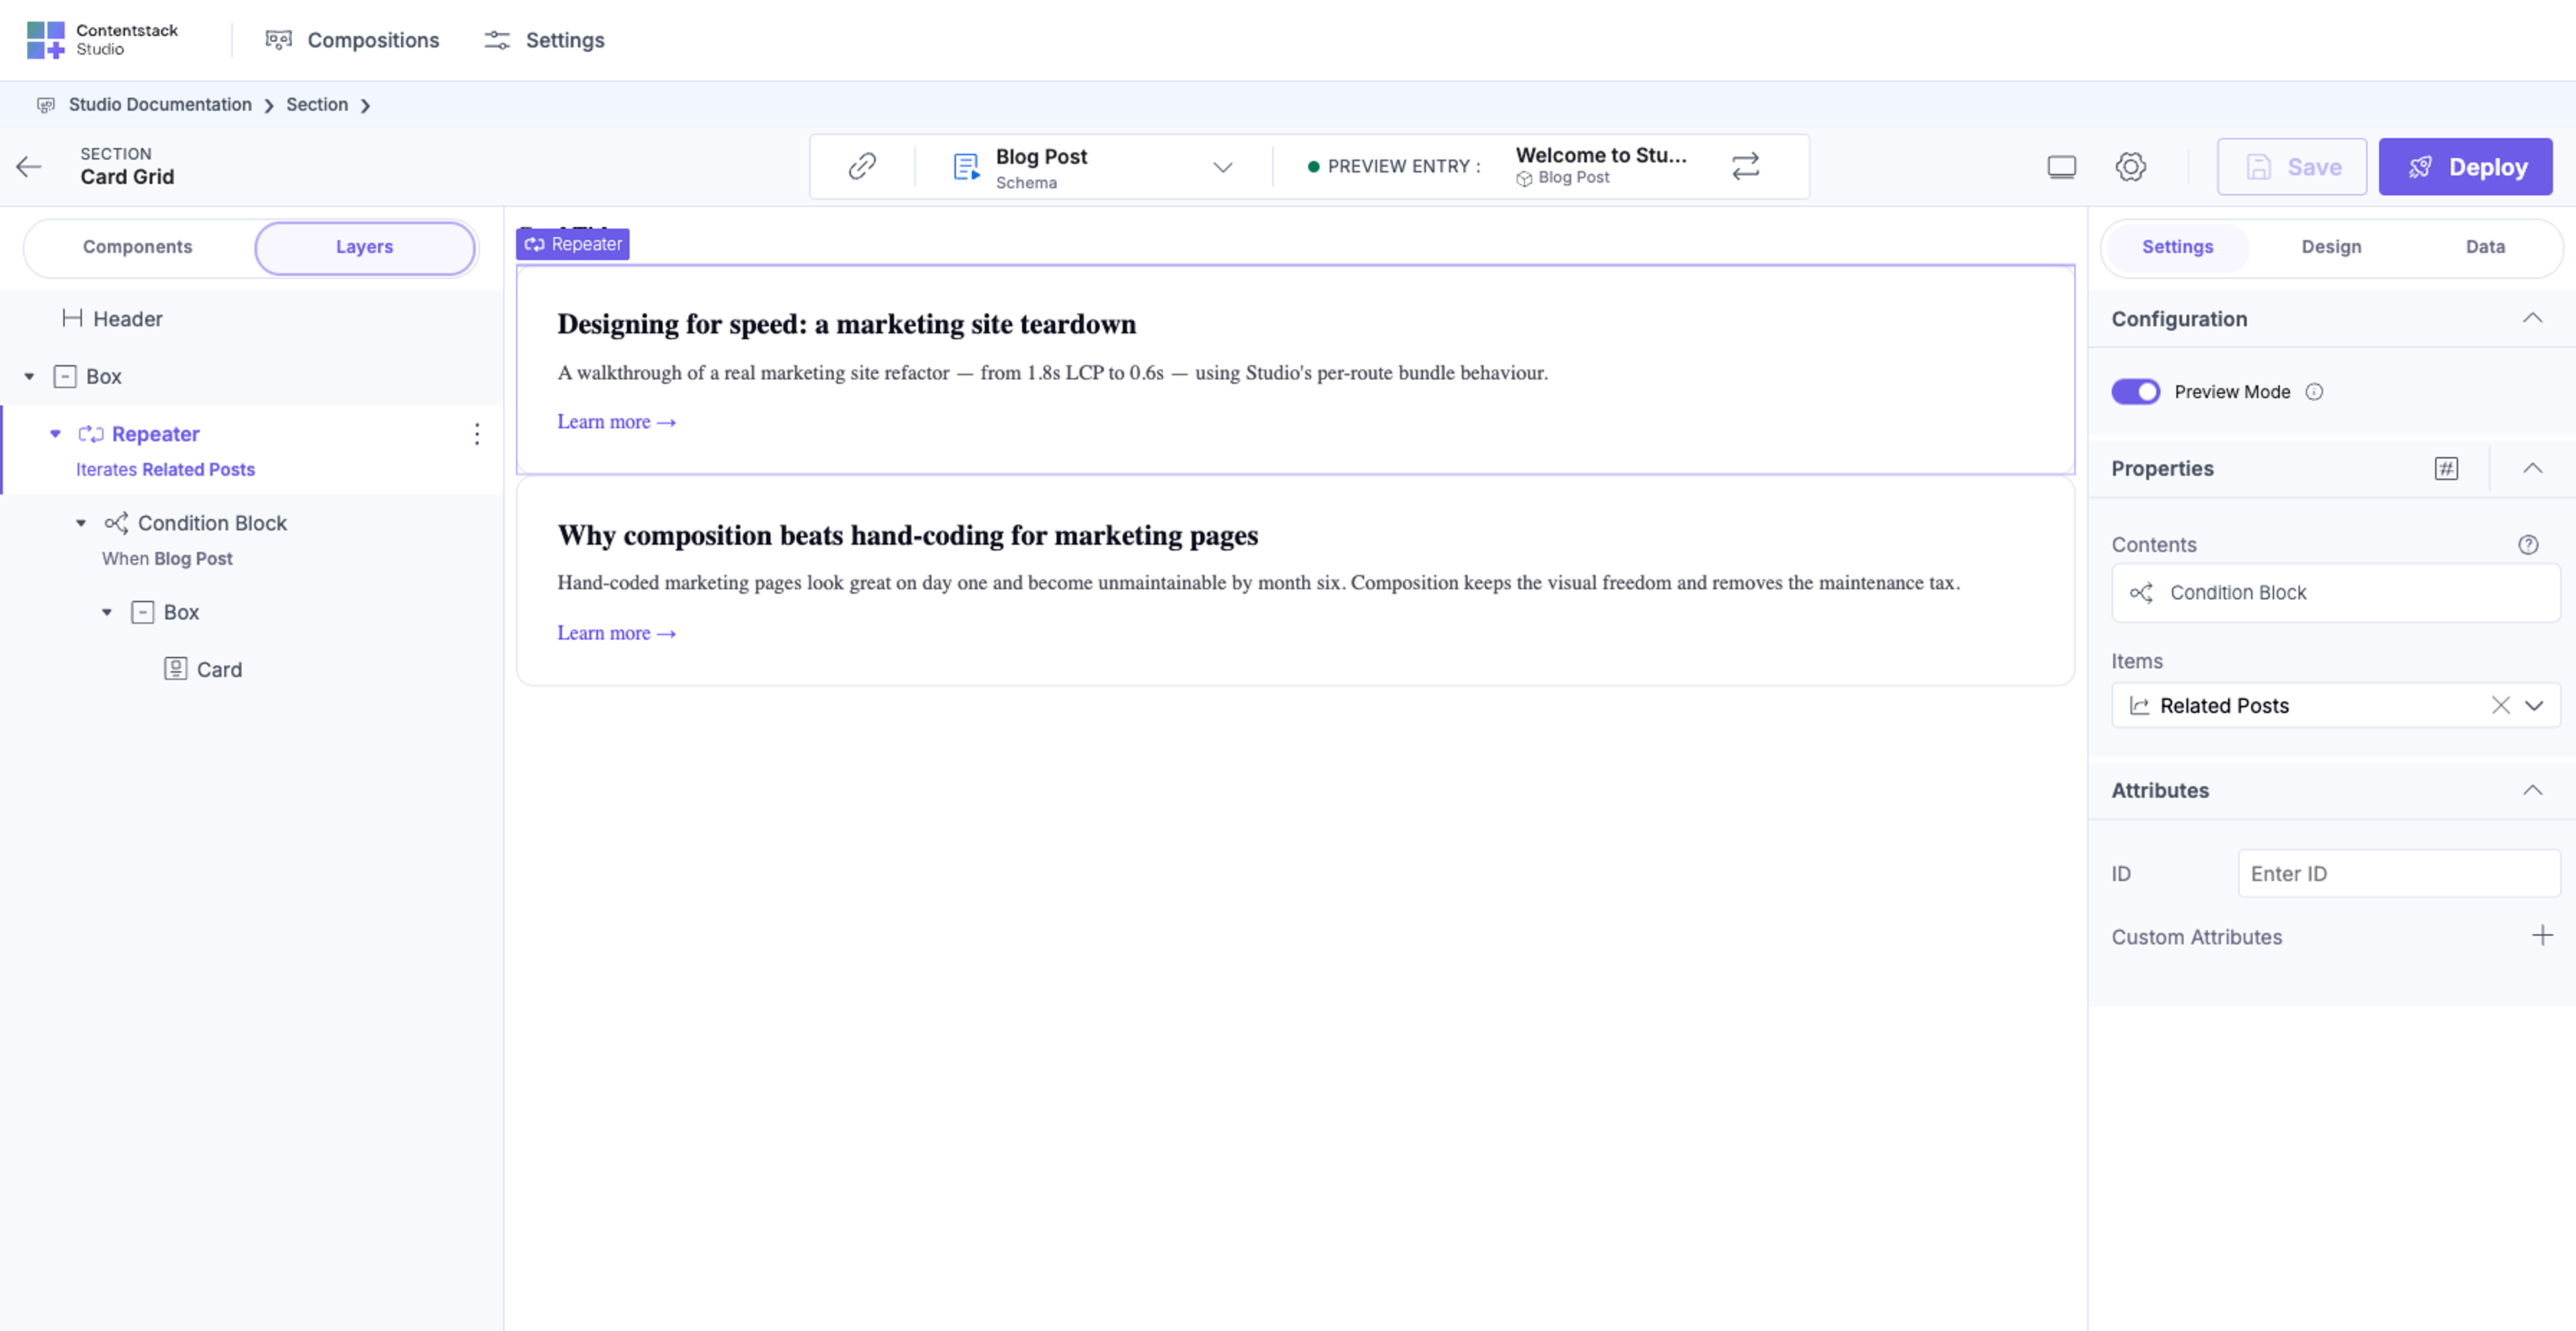2576x1331 pixels.
Task: Select the Header layer
Action: click(x=128, y=319)
